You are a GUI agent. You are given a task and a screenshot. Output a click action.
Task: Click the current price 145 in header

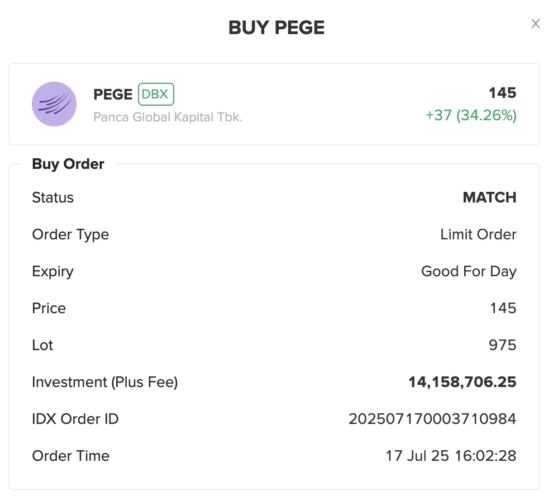[x=502, y=93]
